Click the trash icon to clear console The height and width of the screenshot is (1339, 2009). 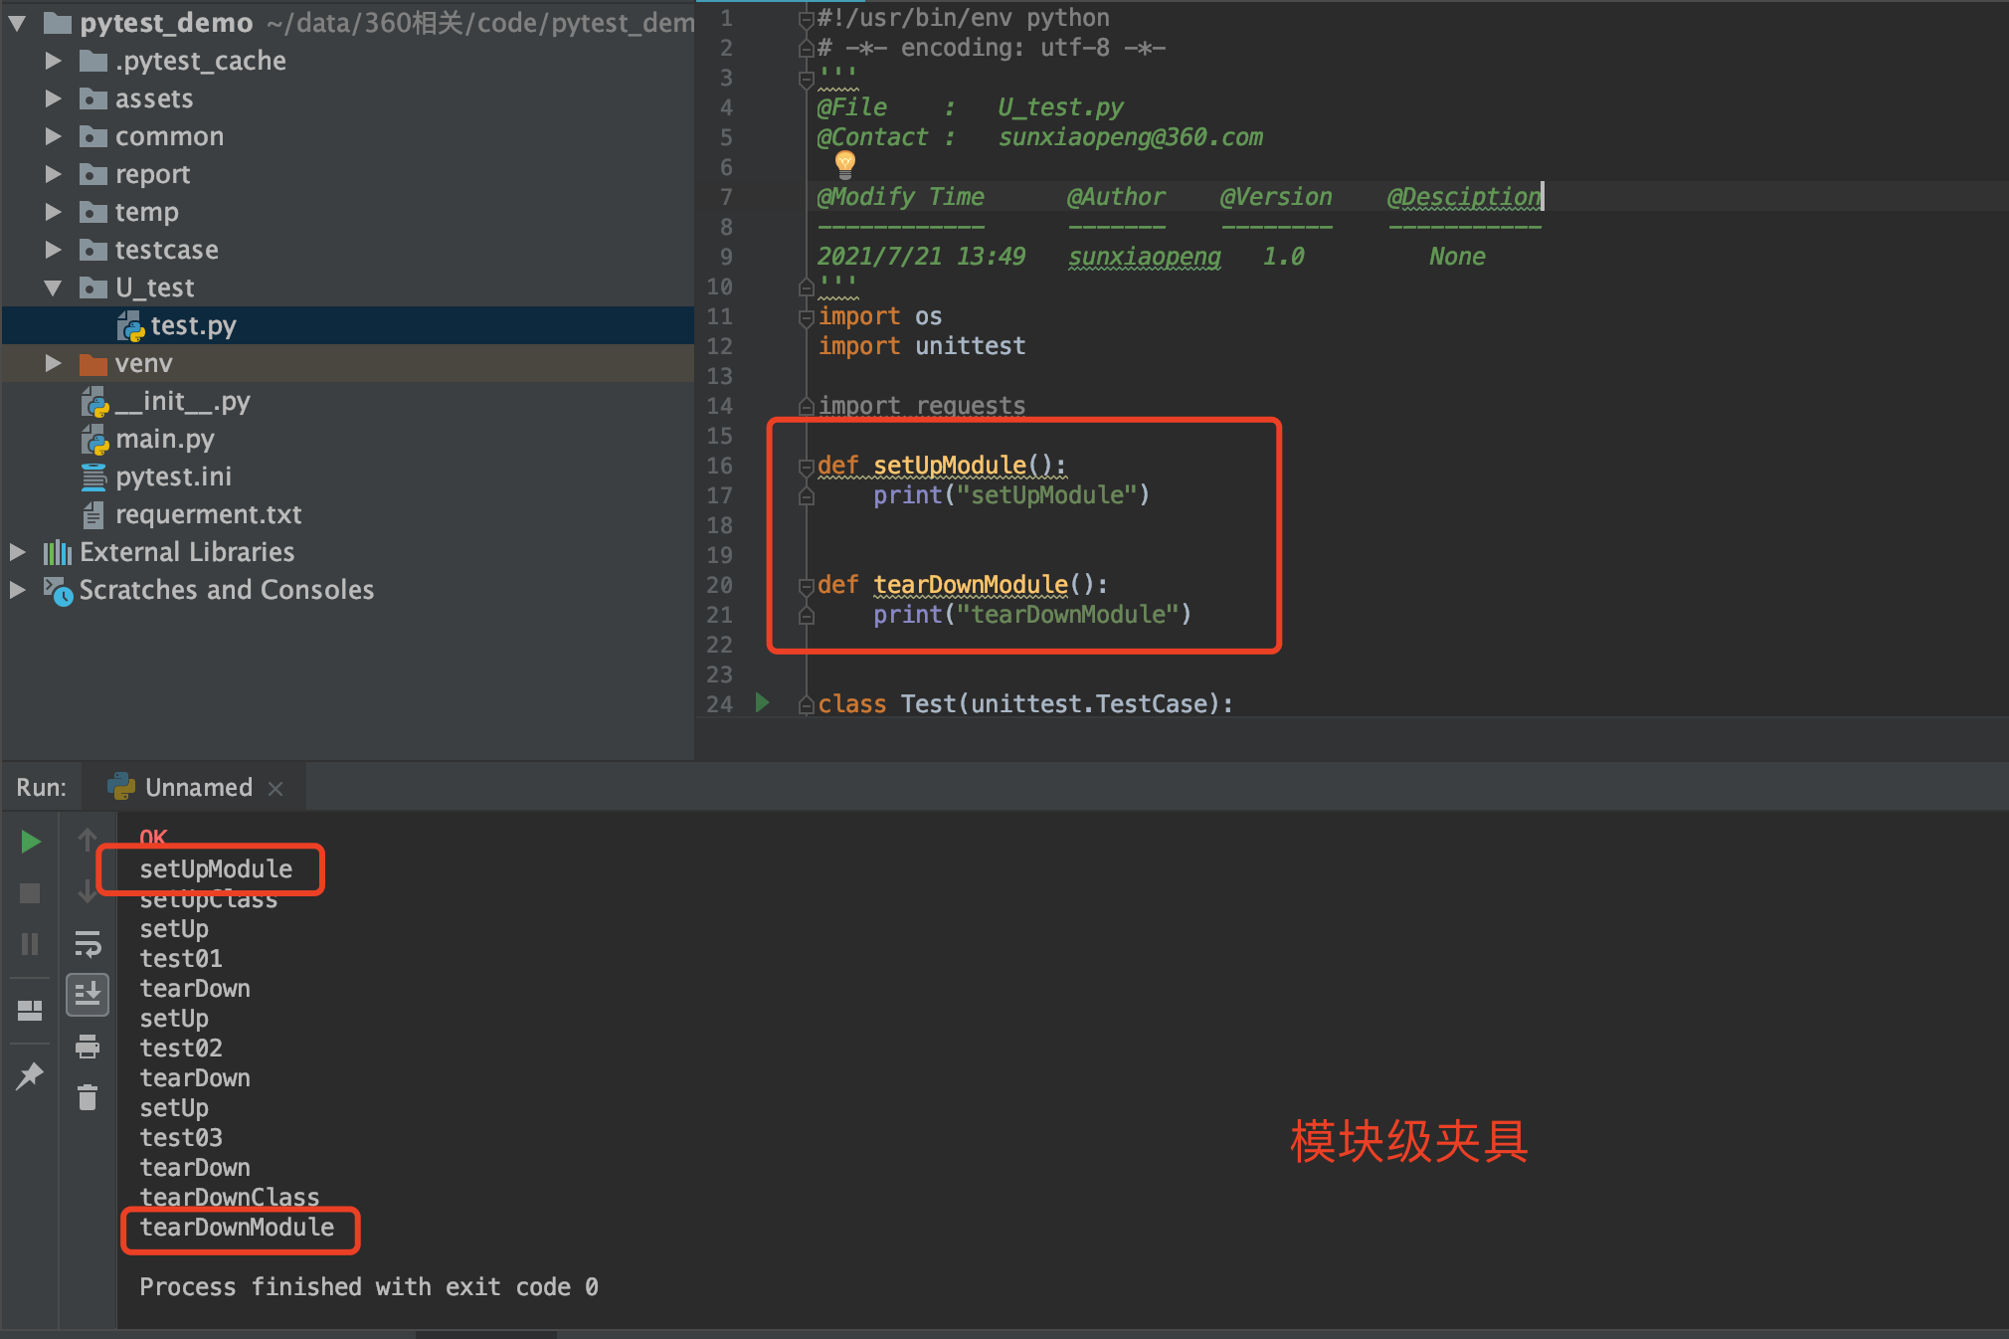(88, 1098)
